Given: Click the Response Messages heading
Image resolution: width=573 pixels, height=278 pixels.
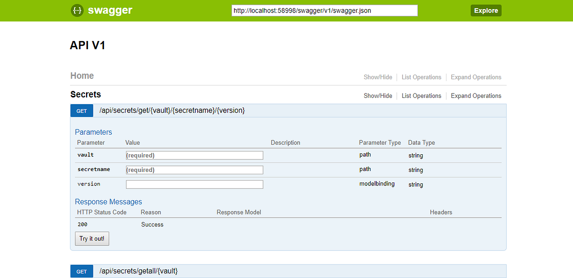Looking at the screenshot, I should point(108,202).
